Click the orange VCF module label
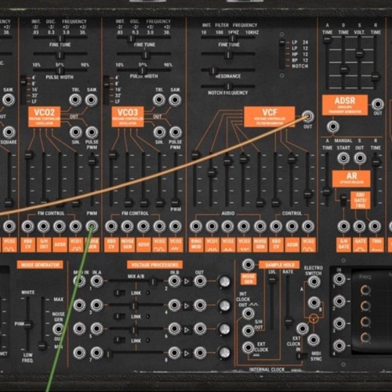The height and width of the screenshot is (392, 392). pos(270,117)
